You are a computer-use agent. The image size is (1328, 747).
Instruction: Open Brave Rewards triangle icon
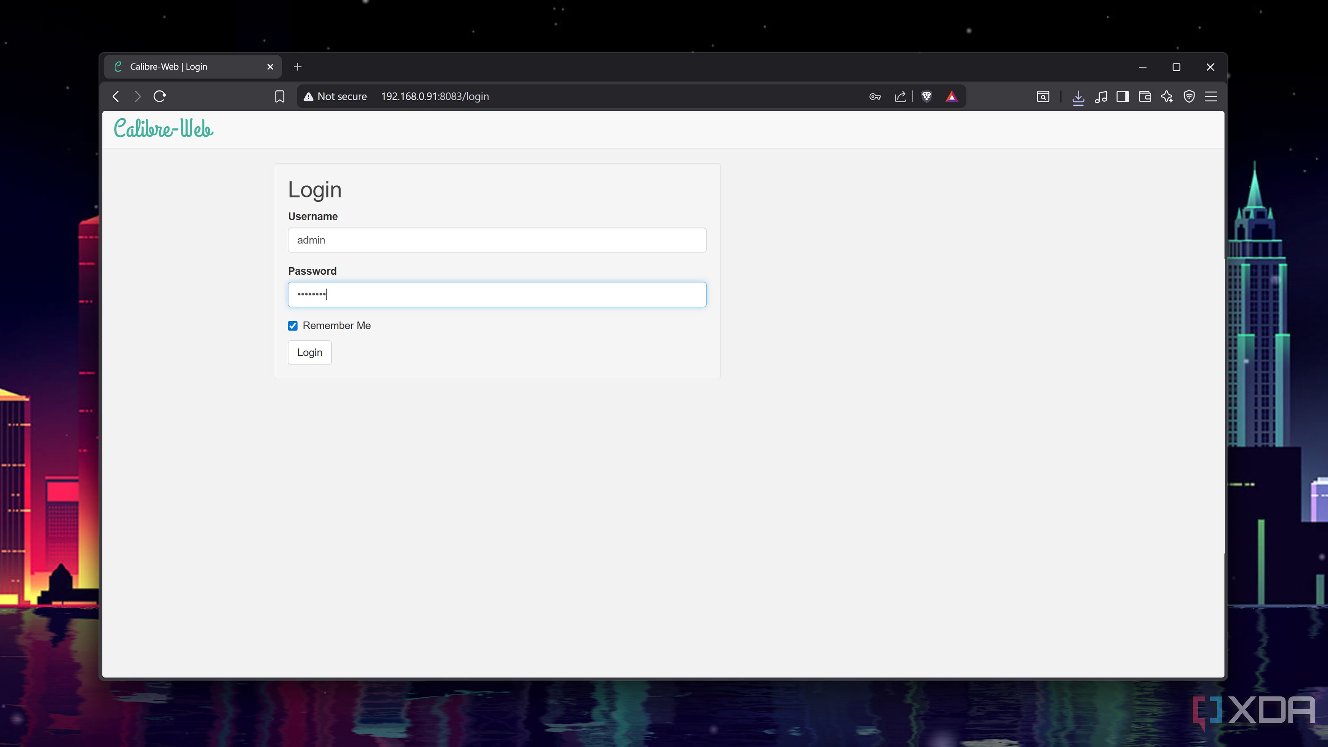(952, 96)
